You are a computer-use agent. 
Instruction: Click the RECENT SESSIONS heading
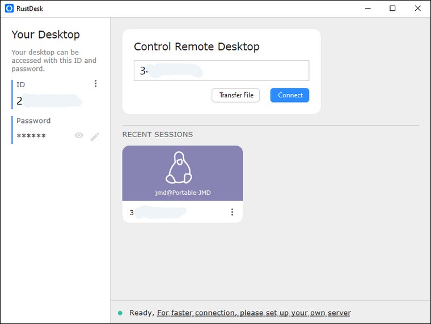(x=158, y=134)
